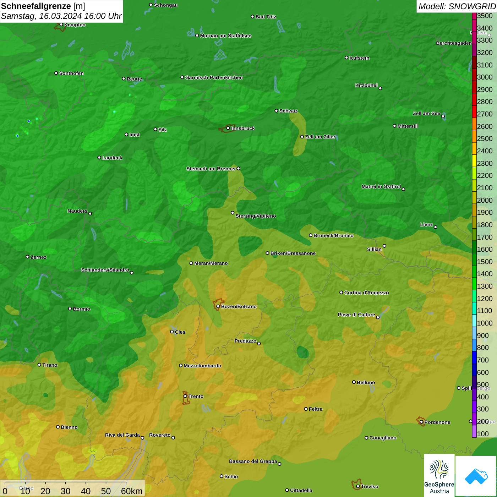Click the Cortina d'Ampezzo location dot

pos(341,293)
